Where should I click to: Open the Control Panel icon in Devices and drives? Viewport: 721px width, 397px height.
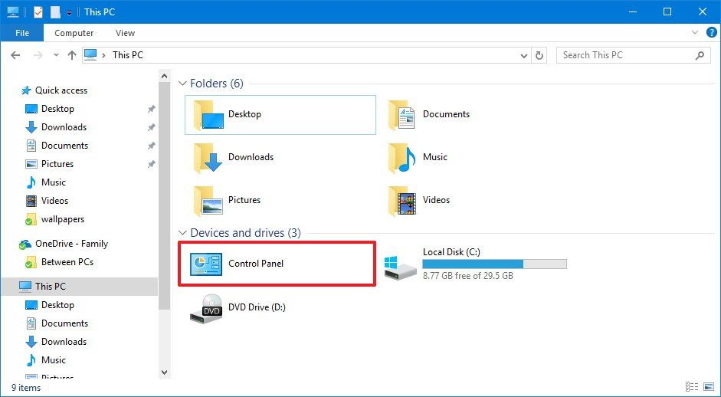(206, 264)
